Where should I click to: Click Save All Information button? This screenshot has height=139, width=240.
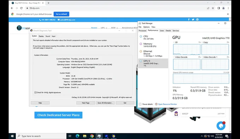(105, 103)
